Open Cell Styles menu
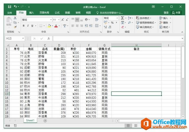Image resolution: width=189 pixels, height=132 pixels. 145,27
